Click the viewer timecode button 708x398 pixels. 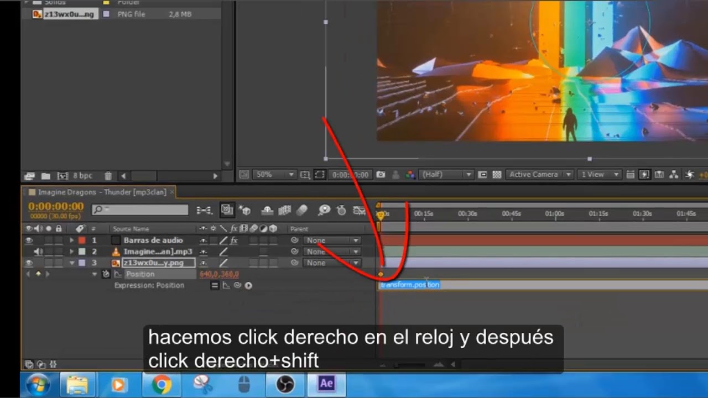coord(351,175)
